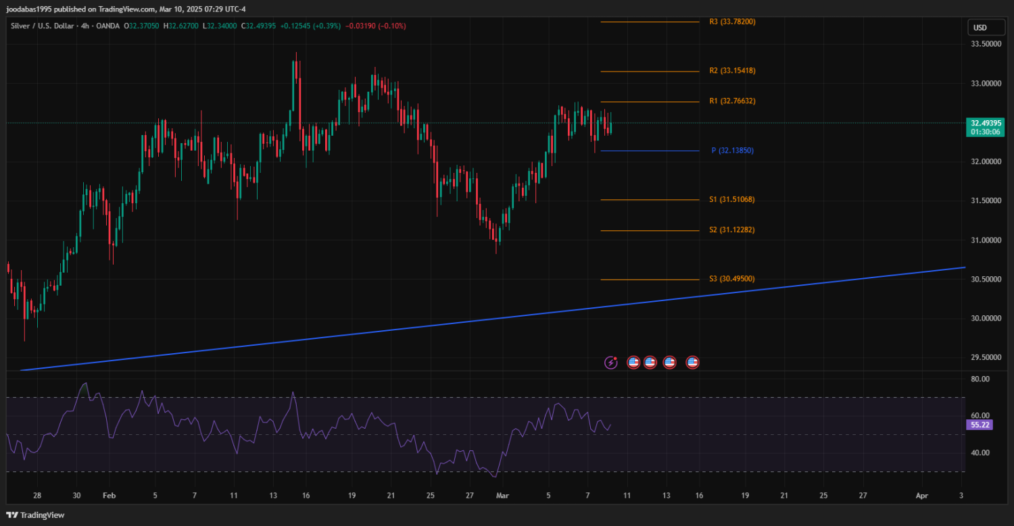
Task: Select the S3 (30.49500) support label
Action: tap(732, 279)
